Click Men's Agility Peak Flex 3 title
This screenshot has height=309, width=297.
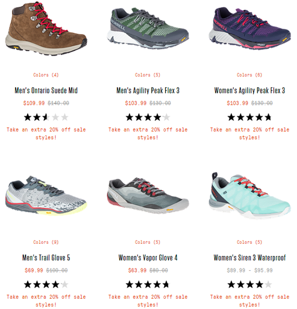[148, 91]
